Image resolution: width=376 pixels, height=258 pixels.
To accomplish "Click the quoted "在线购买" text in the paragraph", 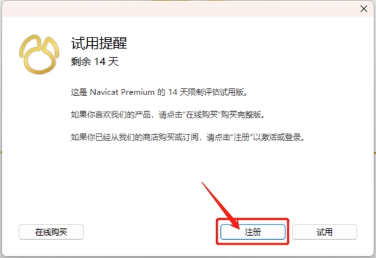I will [202, 115].
